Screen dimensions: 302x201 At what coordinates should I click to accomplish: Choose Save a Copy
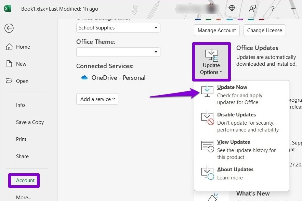coord(30,122)
